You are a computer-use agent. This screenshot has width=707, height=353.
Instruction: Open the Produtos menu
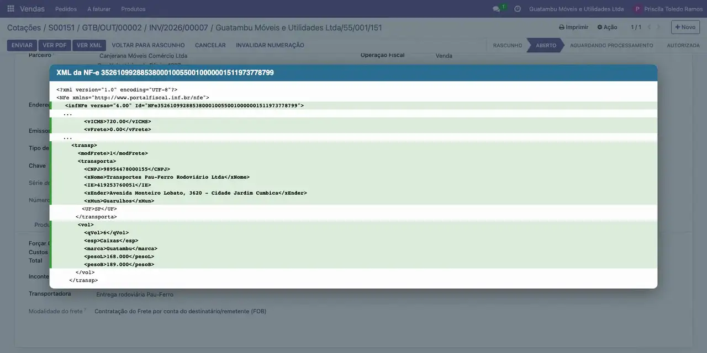point(133,9)
